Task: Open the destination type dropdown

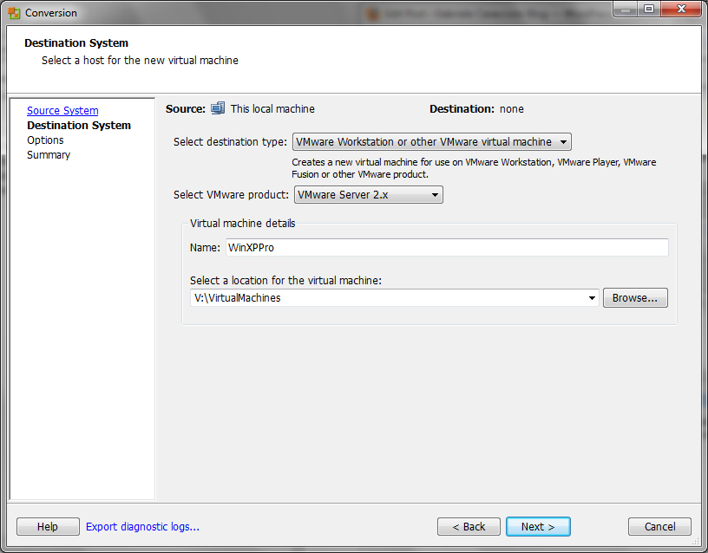Action: pos(432,141)
